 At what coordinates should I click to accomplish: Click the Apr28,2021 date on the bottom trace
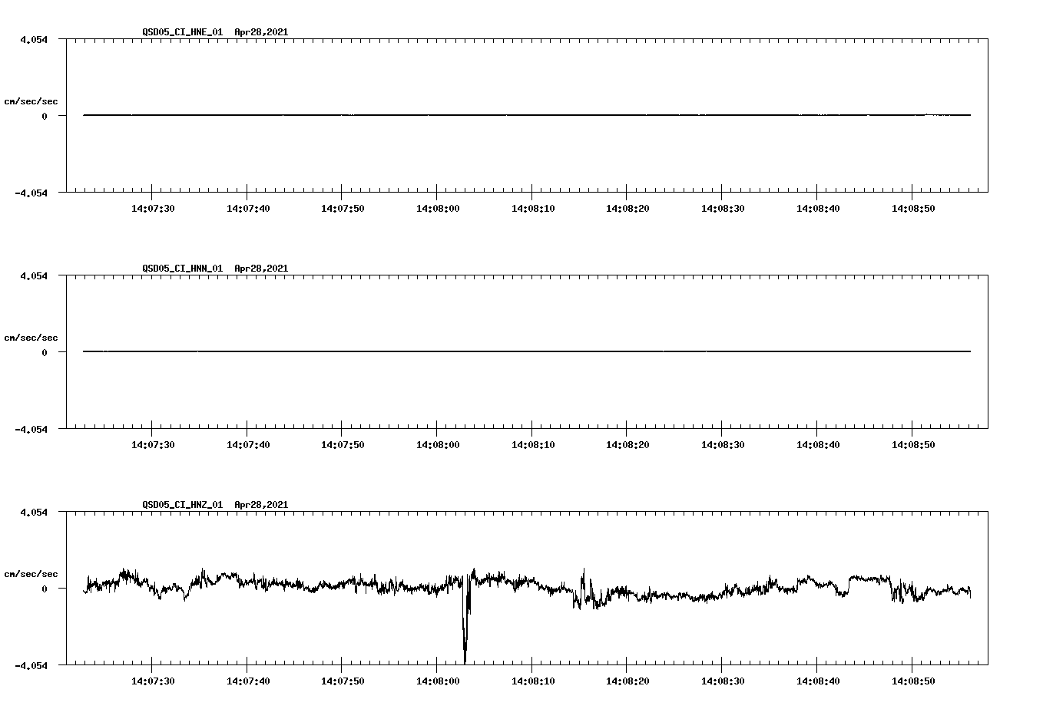pos(261,505)
